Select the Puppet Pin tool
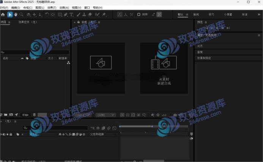The width and height of the screenshot is (263, 162). (x=104, y=14)
